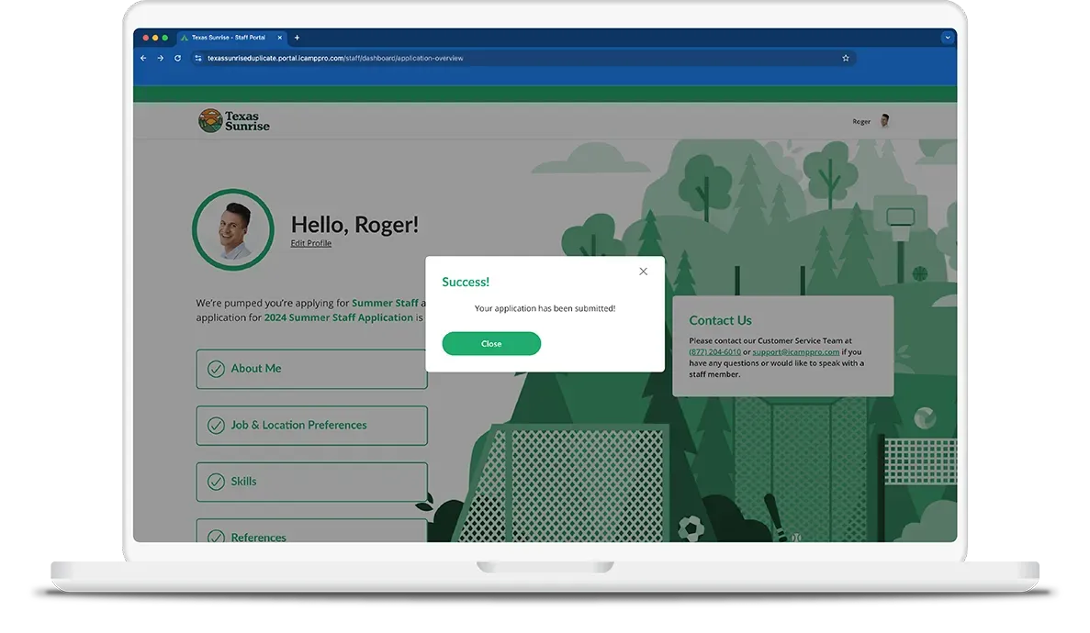Viewport: 1090px width, 633px height.
Task: Click the About Me checkmark icon
Action: coord(216,369)
